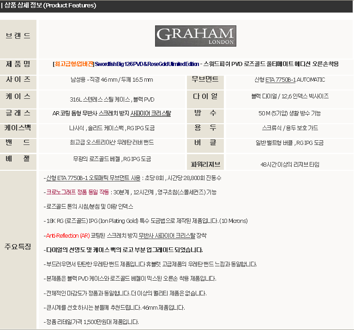
Task: Click the '제품명' row label
Action: click(x=18, y=64)
